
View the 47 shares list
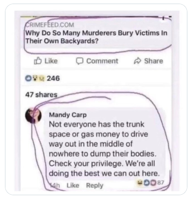pyautogui.click(x=41, y=95)
